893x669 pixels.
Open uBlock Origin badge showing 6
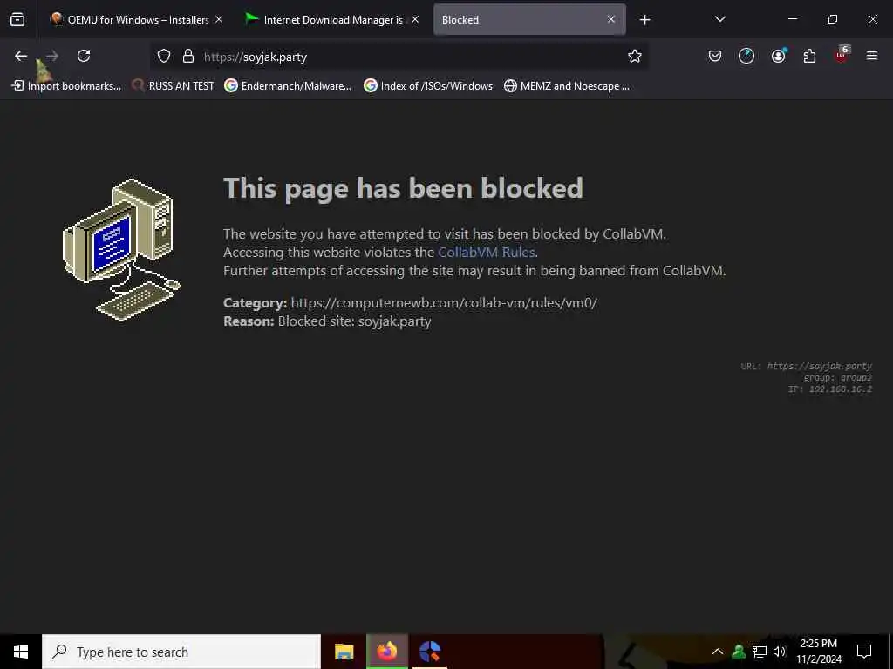tap(842, 55)
